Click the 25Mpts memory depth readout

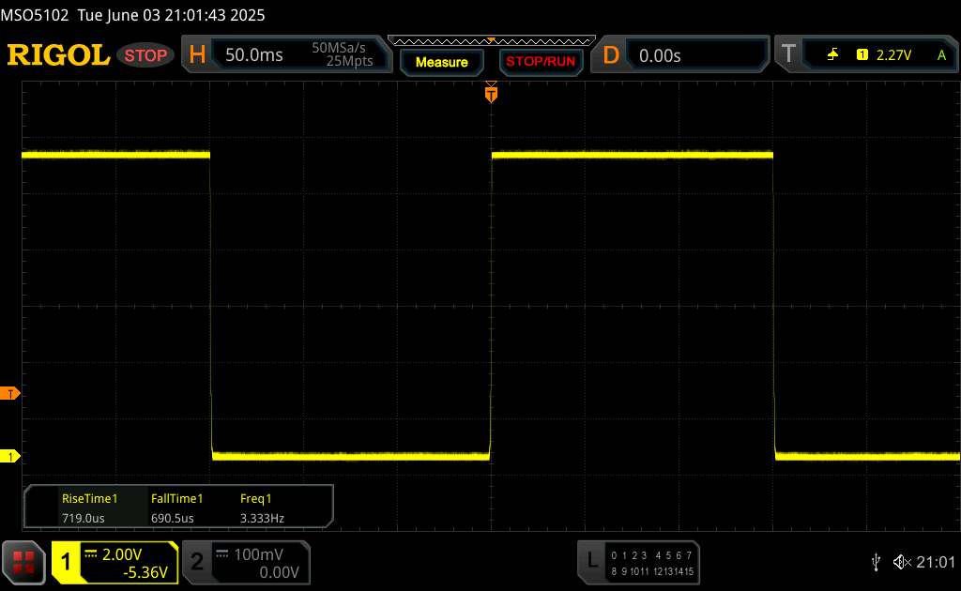tap(349, 61)
